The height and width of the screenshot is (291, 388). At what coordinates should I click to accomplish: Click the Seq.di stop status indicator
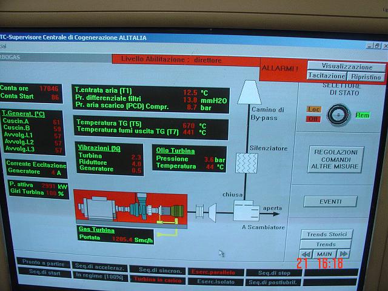(274, 273)
